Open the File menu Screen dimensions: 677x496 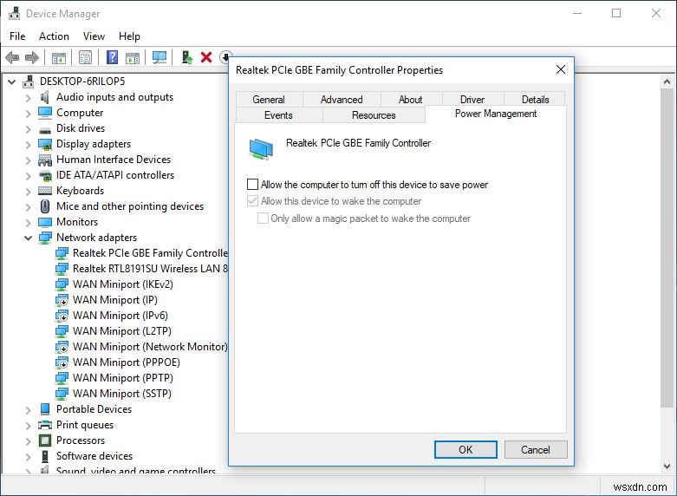pos(17,36)
